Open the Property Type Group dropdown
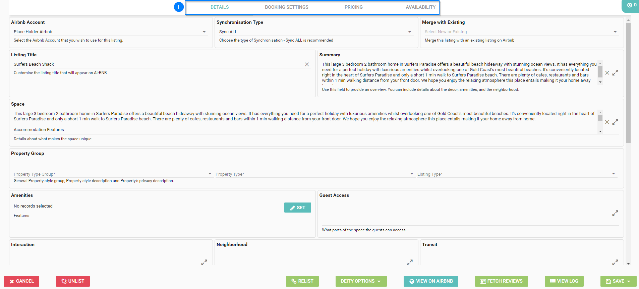This screenshot has width=639, height=289. pyautogui.click(x=210, y=174)
